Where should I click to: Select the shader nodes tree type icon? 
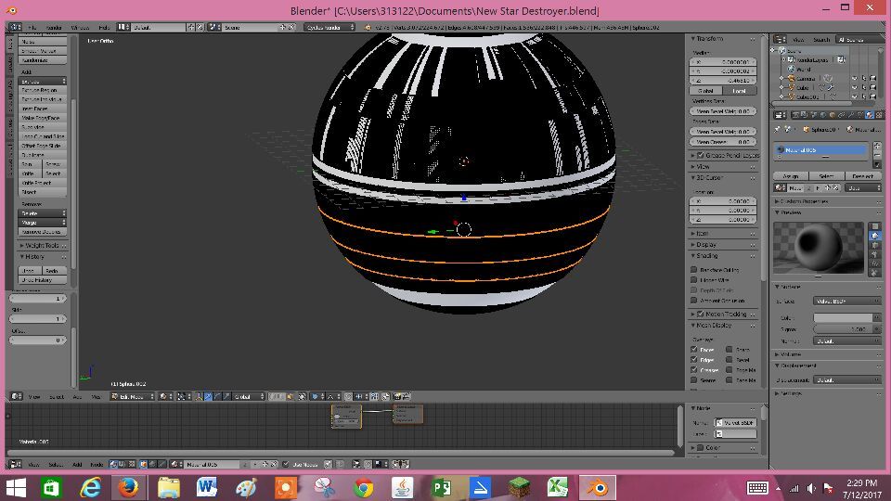[113, 464]
